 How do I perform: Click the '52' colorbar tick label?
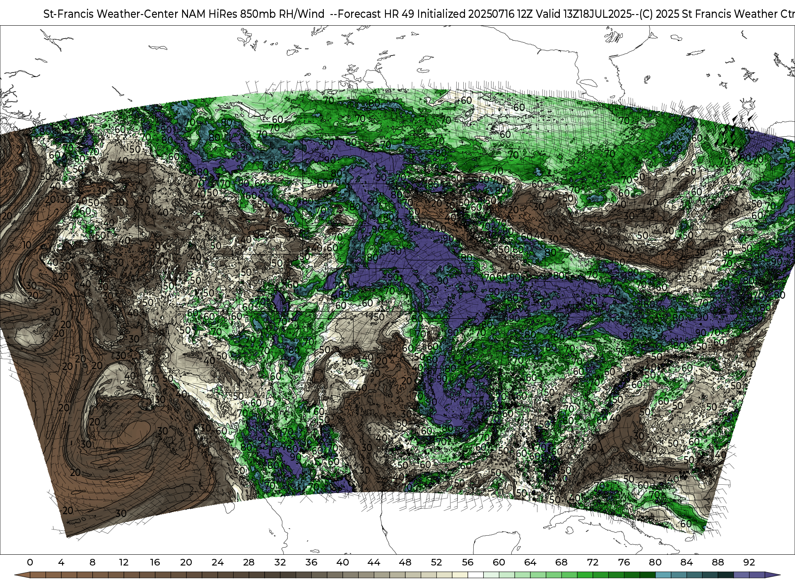(x=436, y=563)
